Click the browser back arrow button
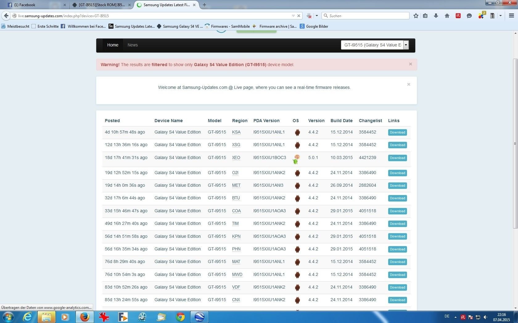Screen dimensions: 518x323 coord(6,16)
